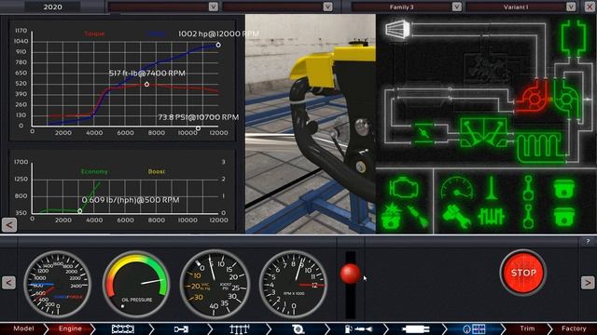Screen dimensions: 597x335
Task: Collapse graph panel with the left arrow
Action: (9, 225)
